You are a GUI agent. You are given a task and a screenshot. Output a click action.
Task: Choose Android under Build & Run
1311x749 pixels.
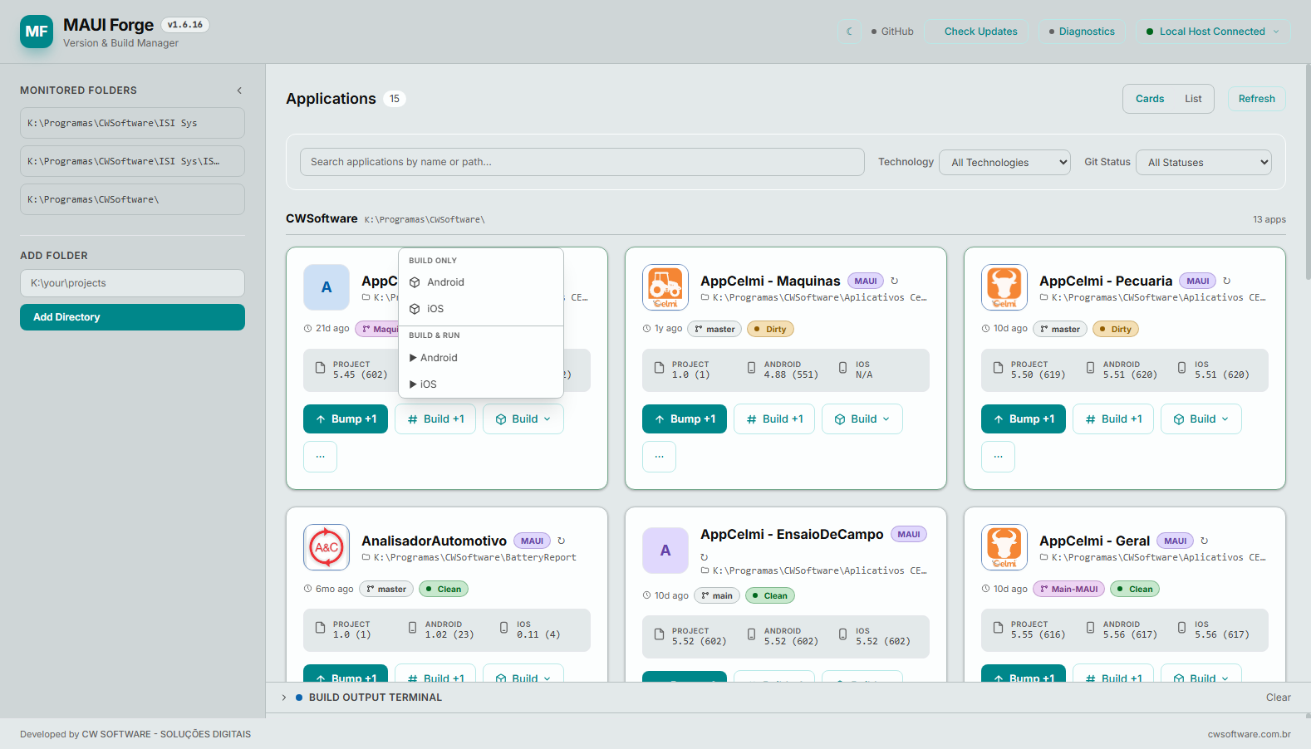(x=481, y=358)
